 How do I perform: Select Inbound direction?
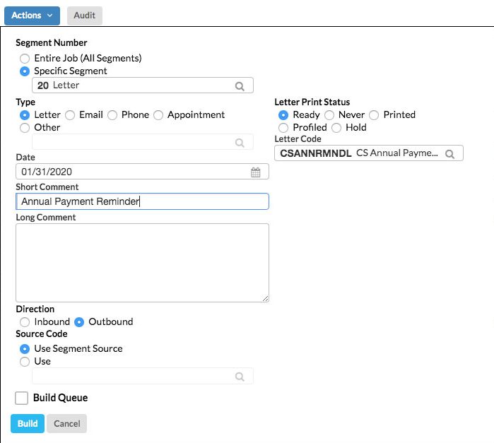(25, 321)
